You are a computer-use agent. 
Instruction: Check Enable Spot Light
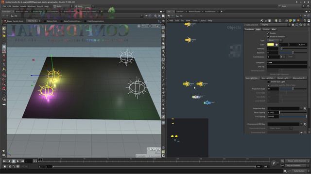269,82
